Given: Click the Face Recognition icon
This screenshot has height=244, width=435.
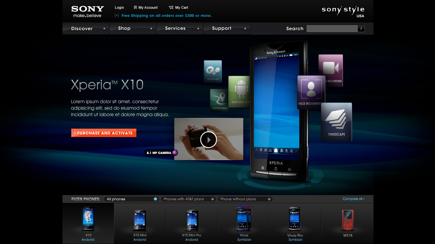Looking at the screenshot, I should click(311, 91).
